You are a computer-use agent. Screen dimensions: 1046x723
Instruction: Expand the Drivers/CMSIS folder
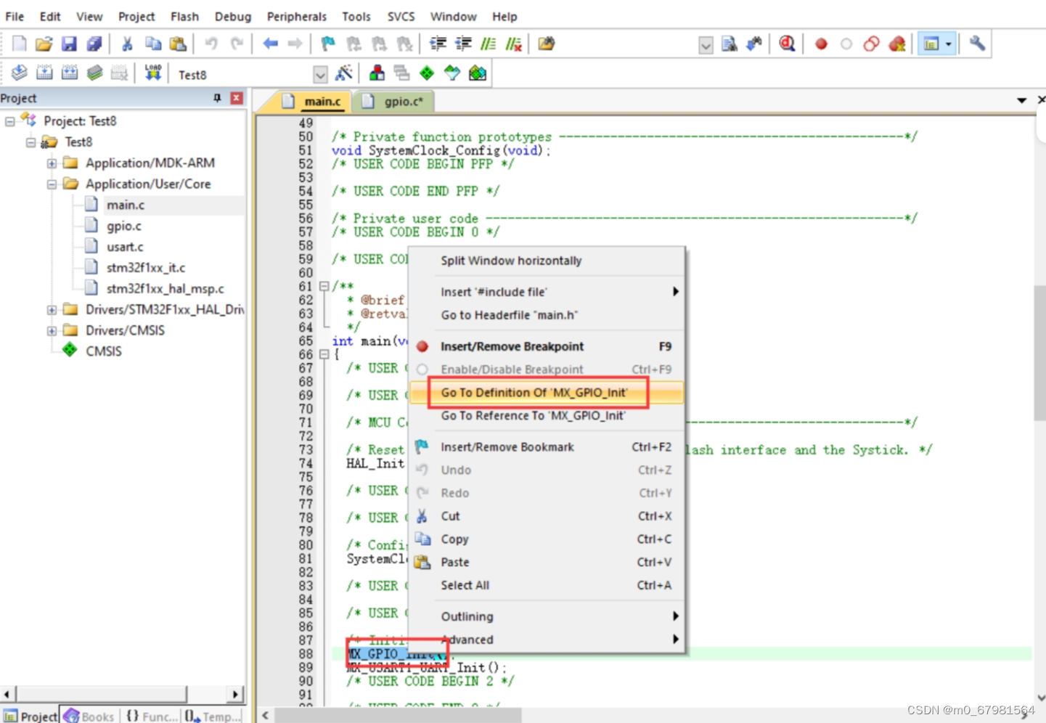click(52, 331)
